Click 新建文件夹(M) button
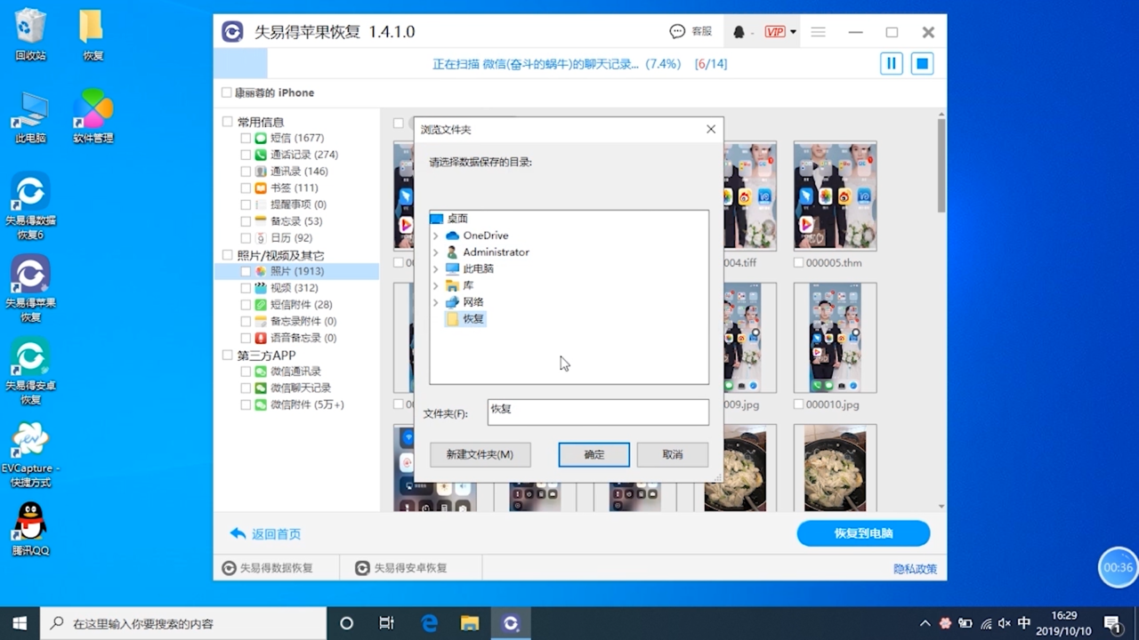The width and height of the screenshot is (1139, 640). pos(480,454)
